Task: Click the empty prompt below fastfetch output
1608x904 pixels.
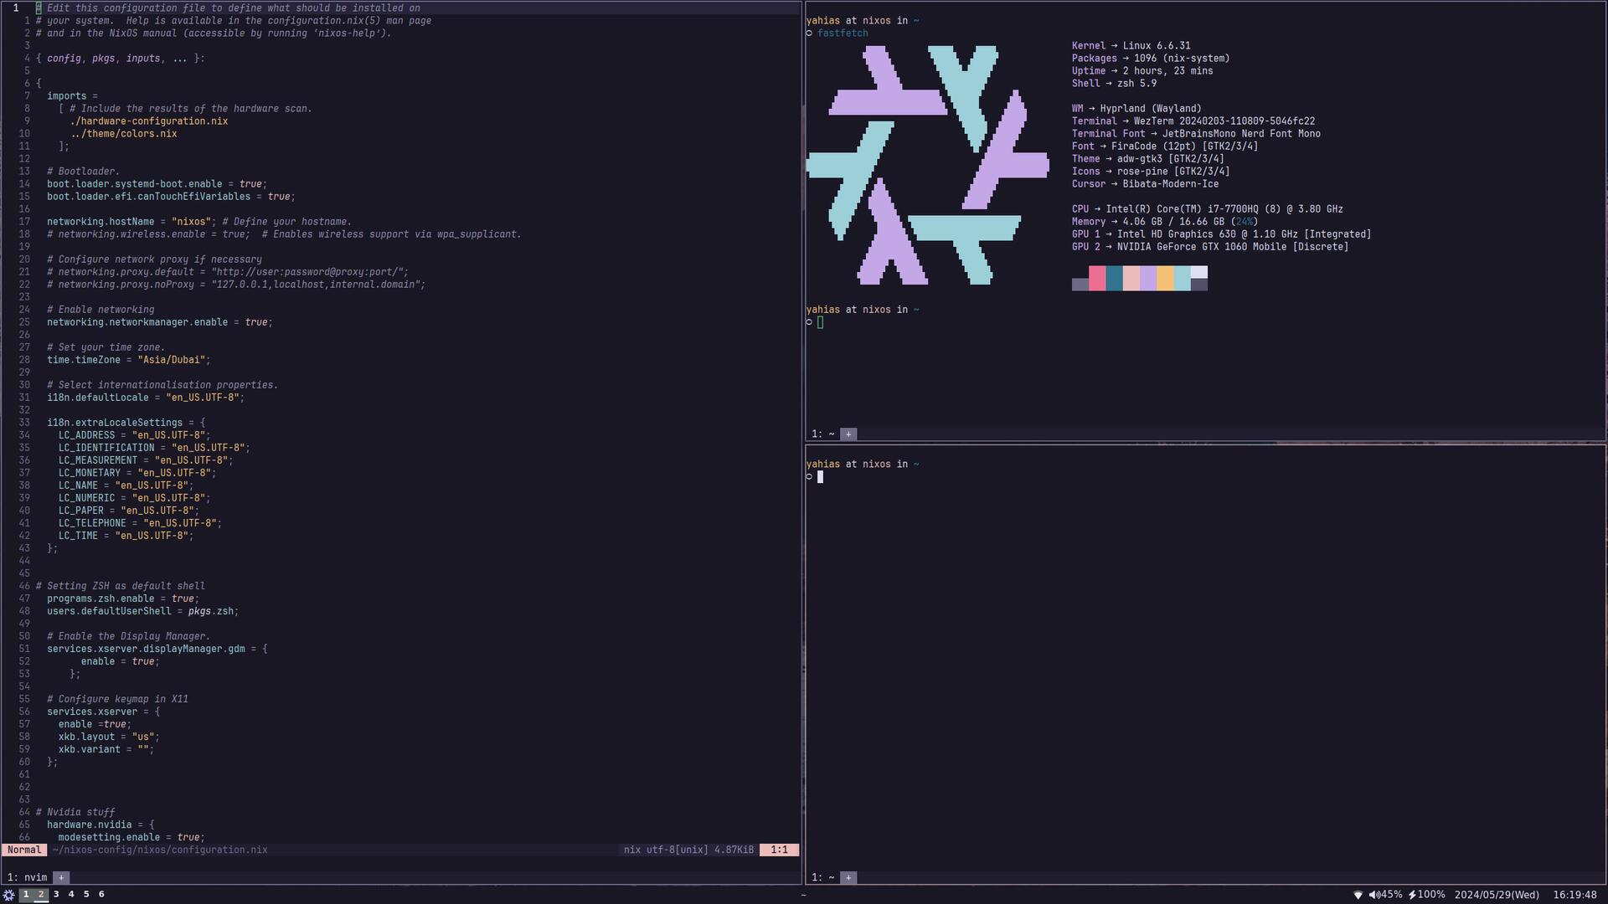Action: [x=821, y=322]
